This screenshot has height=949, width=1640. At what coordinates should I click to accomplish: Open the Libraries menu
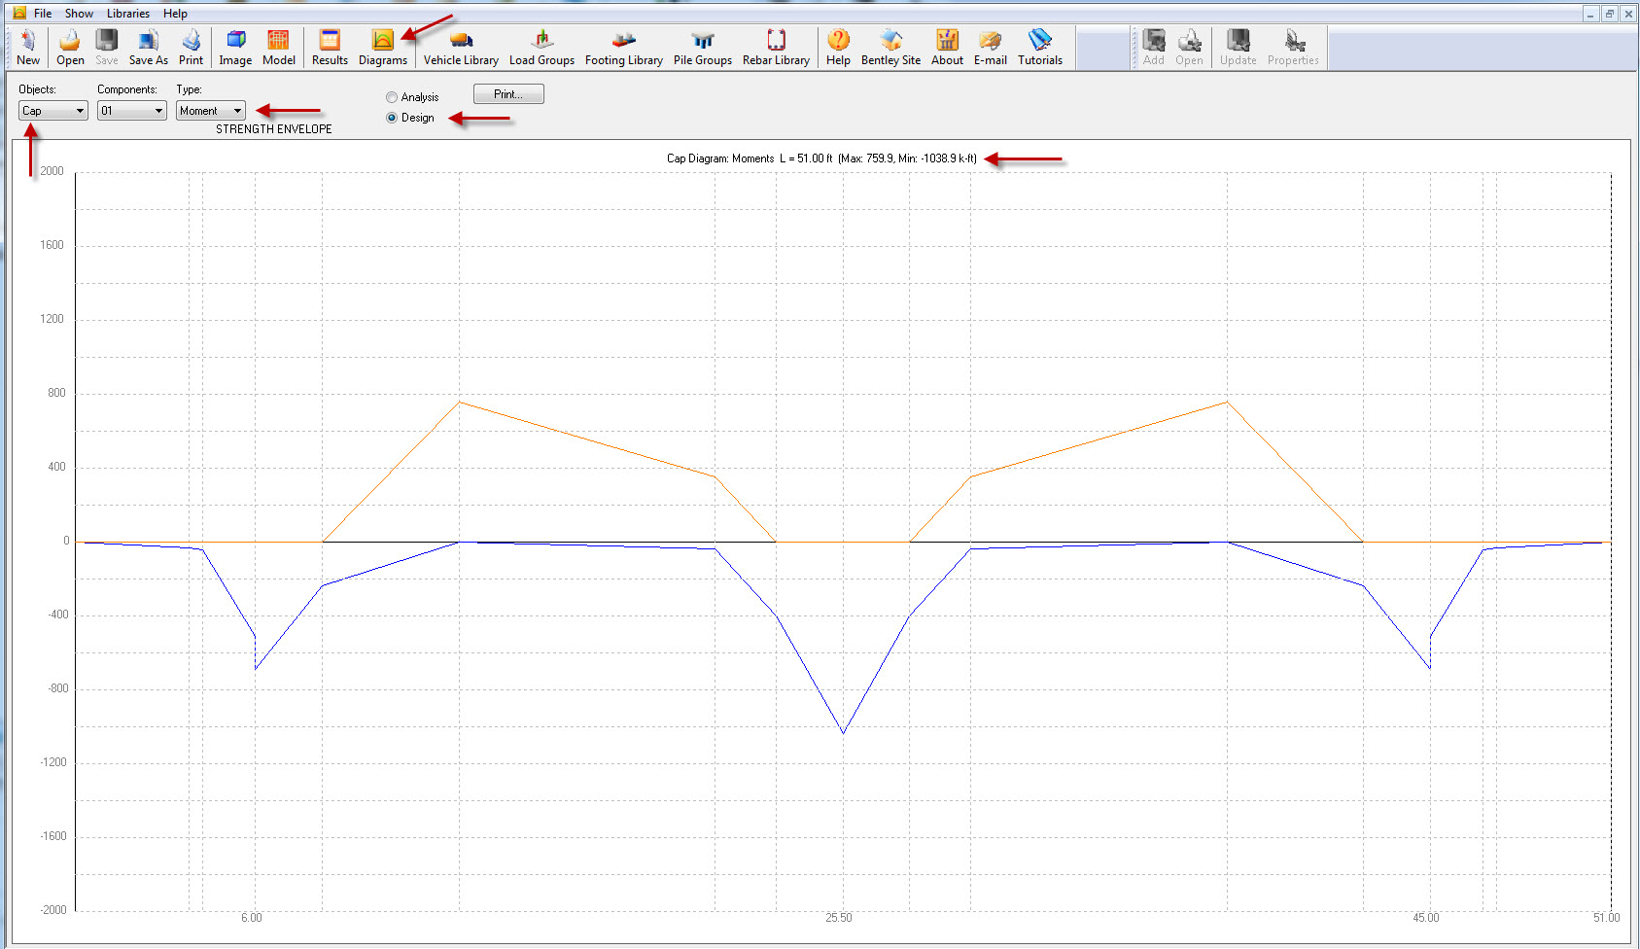[128, 14]
